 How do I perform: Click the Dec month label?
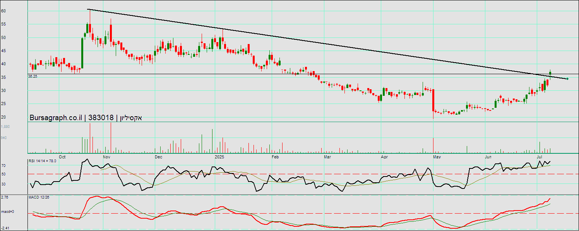[x=158, y=157]
